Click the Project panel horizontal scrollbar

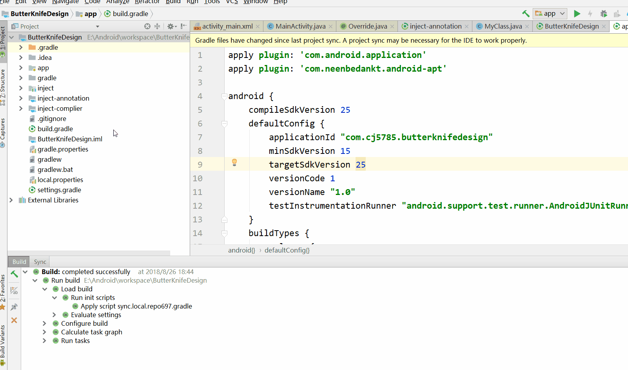pos(89,253)
